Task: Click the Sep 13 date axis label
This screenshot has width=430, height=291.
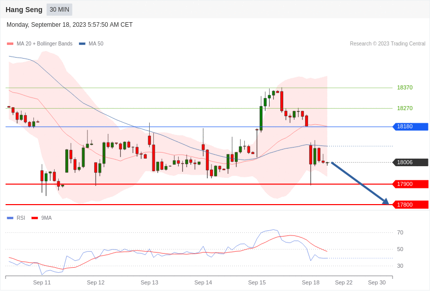Action: (149, 282)
